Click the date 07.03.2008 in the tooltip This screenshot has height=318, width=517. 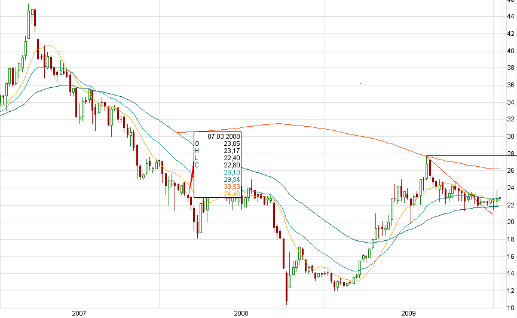pos(224,136)
